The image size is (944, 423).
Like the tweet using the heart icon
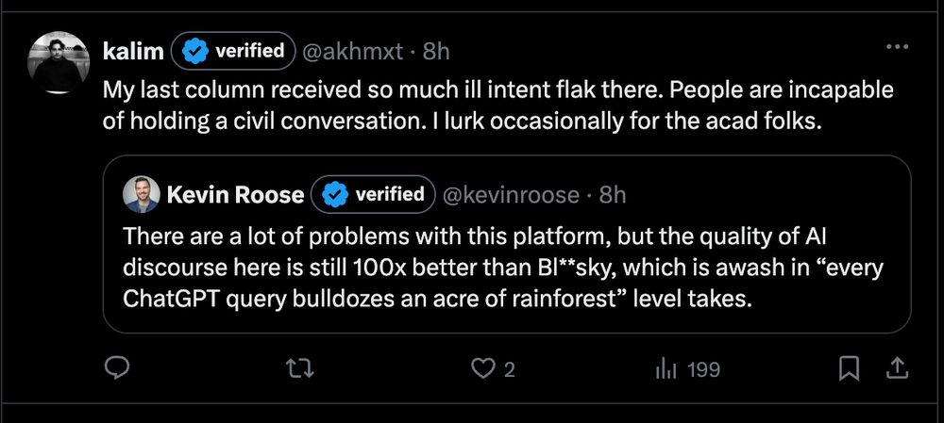482,369
